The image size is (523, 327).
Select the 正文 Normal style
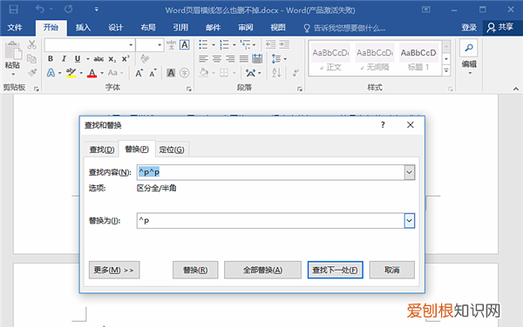(330, 58)
